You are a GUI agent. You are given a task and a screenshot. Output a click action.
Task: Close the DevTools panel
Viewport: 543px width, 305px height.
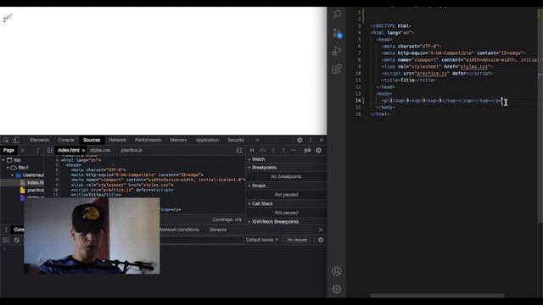tap(322, 140)
